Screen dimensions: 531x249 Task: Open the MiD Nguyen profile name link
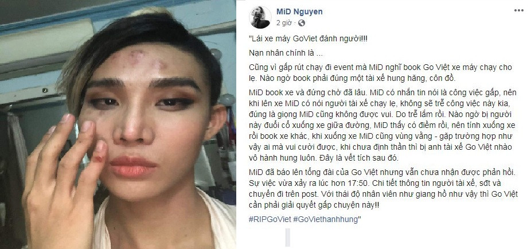coord(299,11)
